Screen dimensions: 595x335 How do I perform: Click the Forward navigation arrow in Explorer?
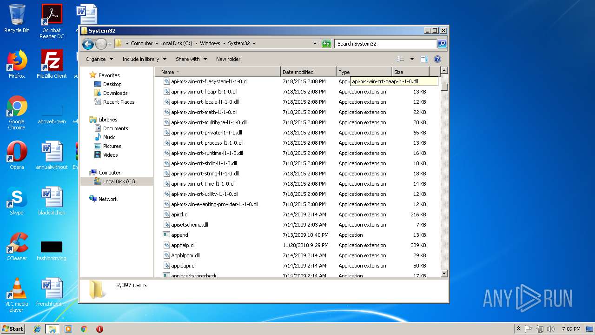click(101, 44)
